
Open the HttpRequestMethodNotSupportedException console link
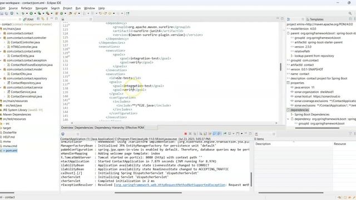pos(170,185)
